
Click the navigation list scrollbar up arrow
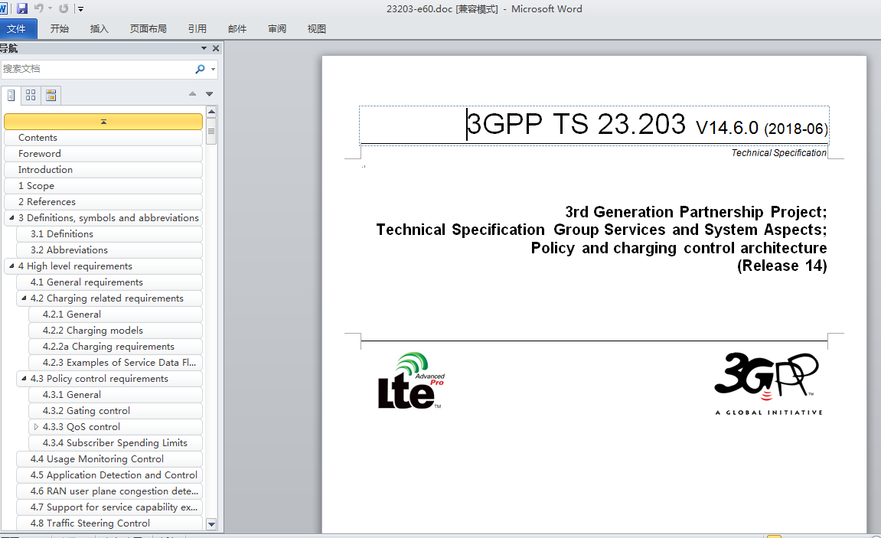[x=211, y=111]
